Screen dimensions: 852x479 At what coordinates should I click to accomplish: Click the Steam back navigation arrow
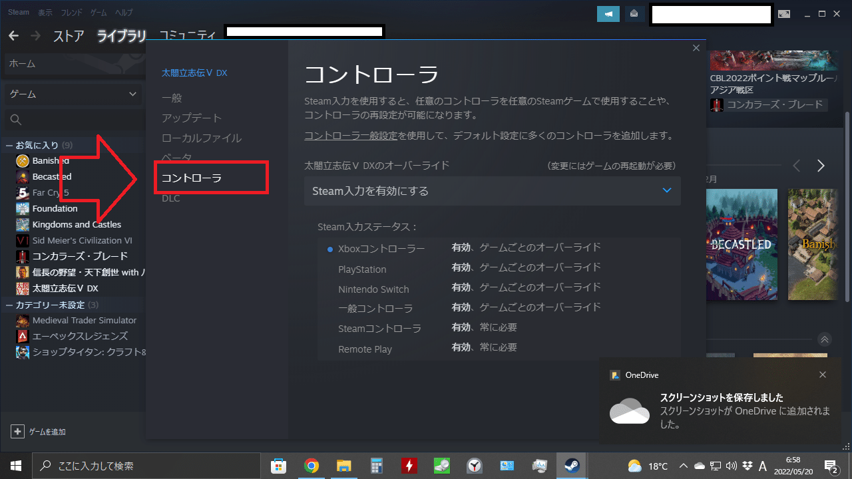pos(13,35)
